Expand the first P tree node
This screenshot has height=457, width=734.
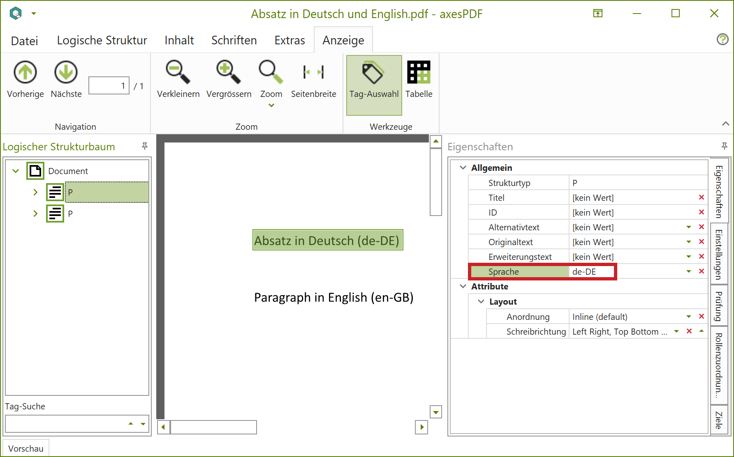pos(35,192)
